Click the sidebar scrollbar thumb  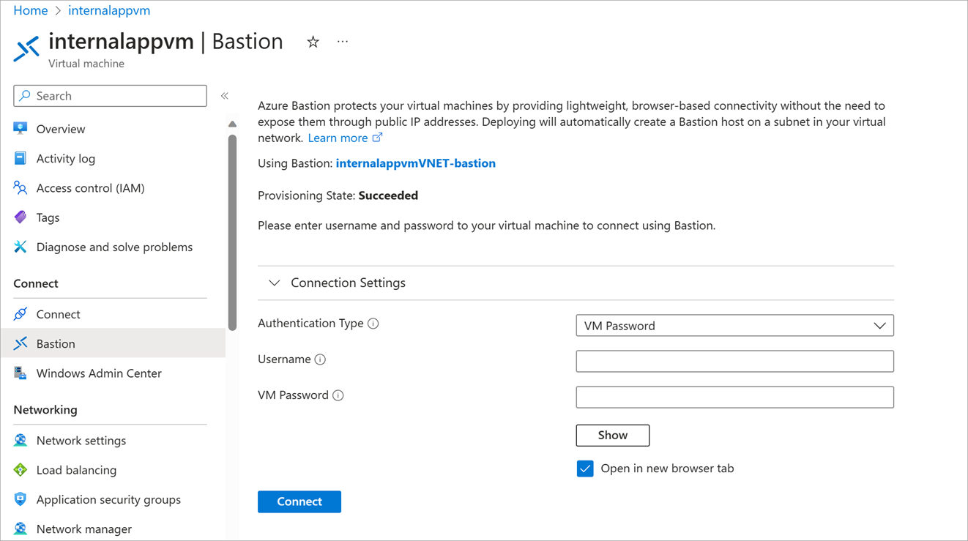point(232,233)
